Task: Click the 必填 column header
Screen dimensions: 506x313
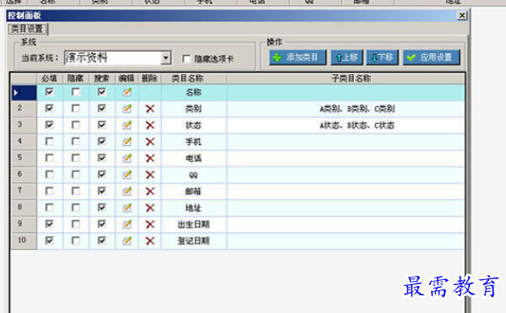Action: [x=50, y=78]
